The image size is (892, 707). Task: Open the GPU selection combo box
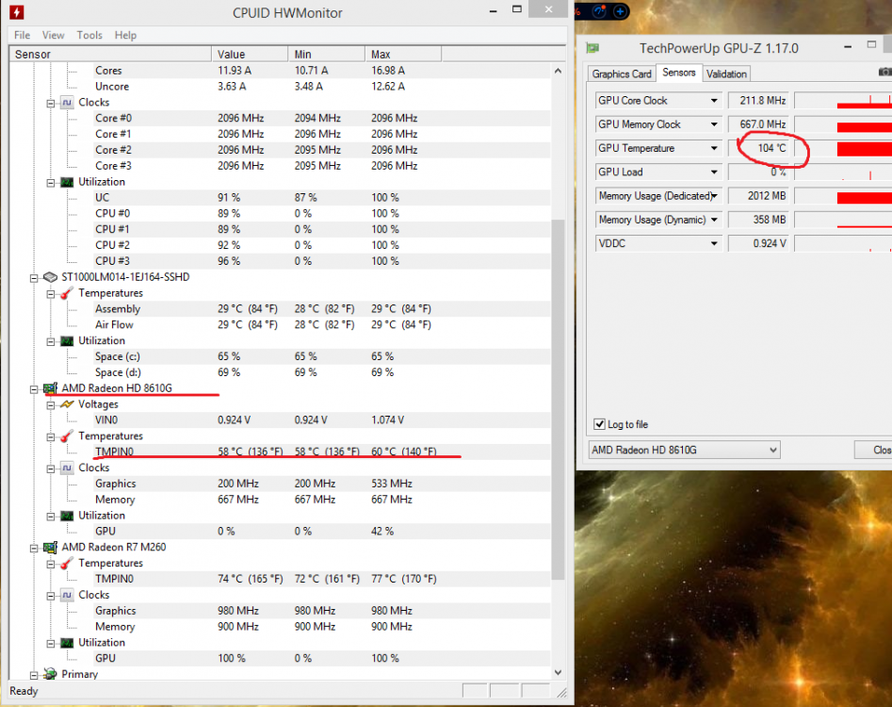pos(771,450)
